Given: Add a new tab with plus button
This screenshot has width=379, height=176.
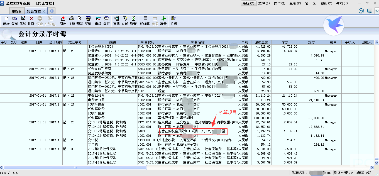Looking at the screenshot, I should (52, 11).
